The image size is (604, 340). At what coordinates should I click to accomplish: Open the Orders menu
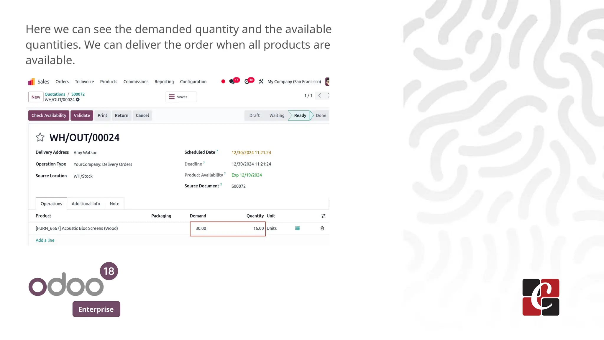62,82
